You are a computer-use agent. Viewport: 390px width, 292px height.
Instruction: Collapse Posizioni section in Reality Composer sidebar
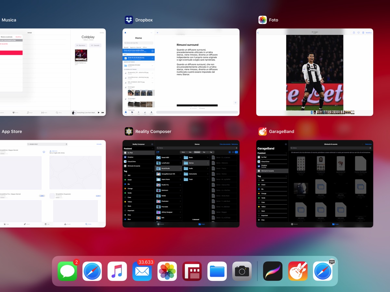point(152,149)
